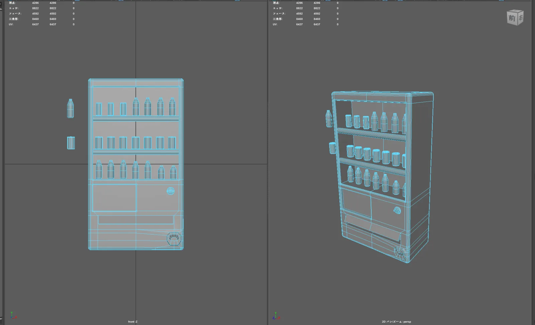The height and width of the screenshot is (325, 535).
Task: Select the standalone can in the perspective view
Action: click(332, 148)
